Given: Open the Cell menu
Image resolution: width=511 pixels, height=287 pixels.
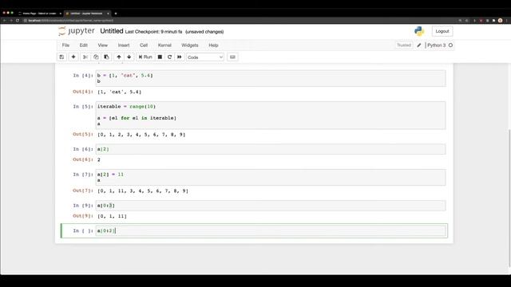Looking at the screenshot, I should pyautogui.click(x=144, y=45).
